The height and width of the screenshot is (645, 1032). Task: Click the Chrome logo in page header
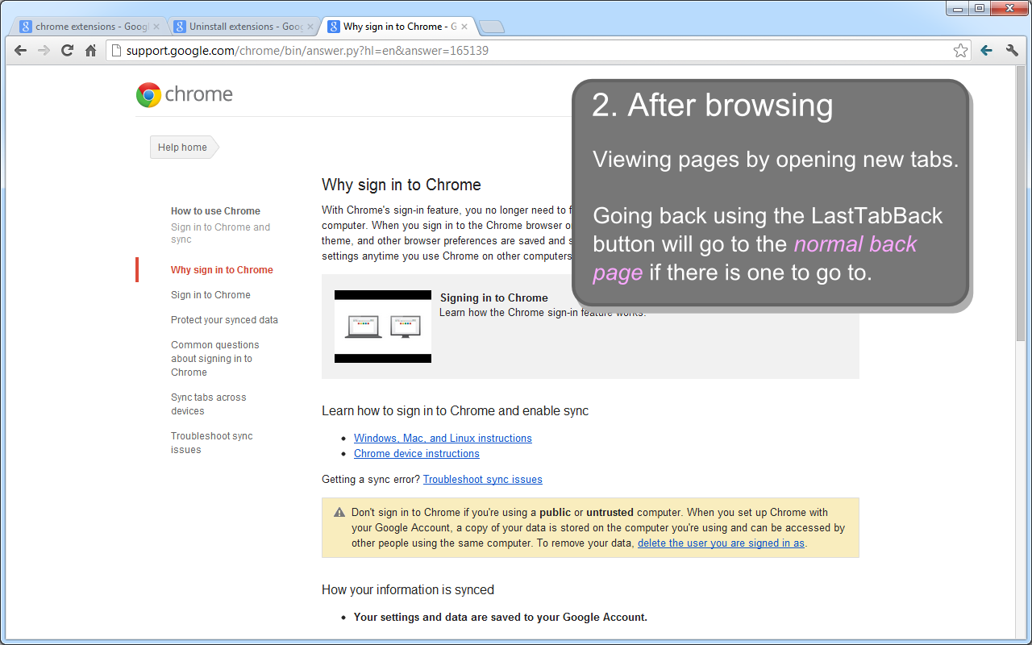coord(185,94)
